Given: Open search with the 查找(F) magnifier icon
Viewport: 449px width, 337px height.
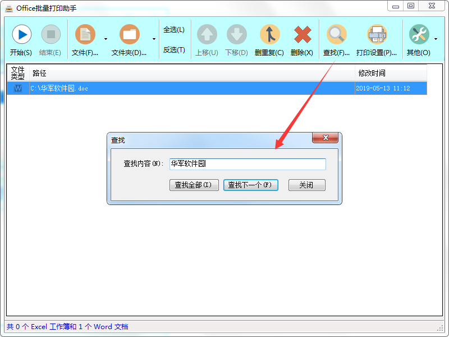Looking at the screenshot, I should click(x=337, y=35).
